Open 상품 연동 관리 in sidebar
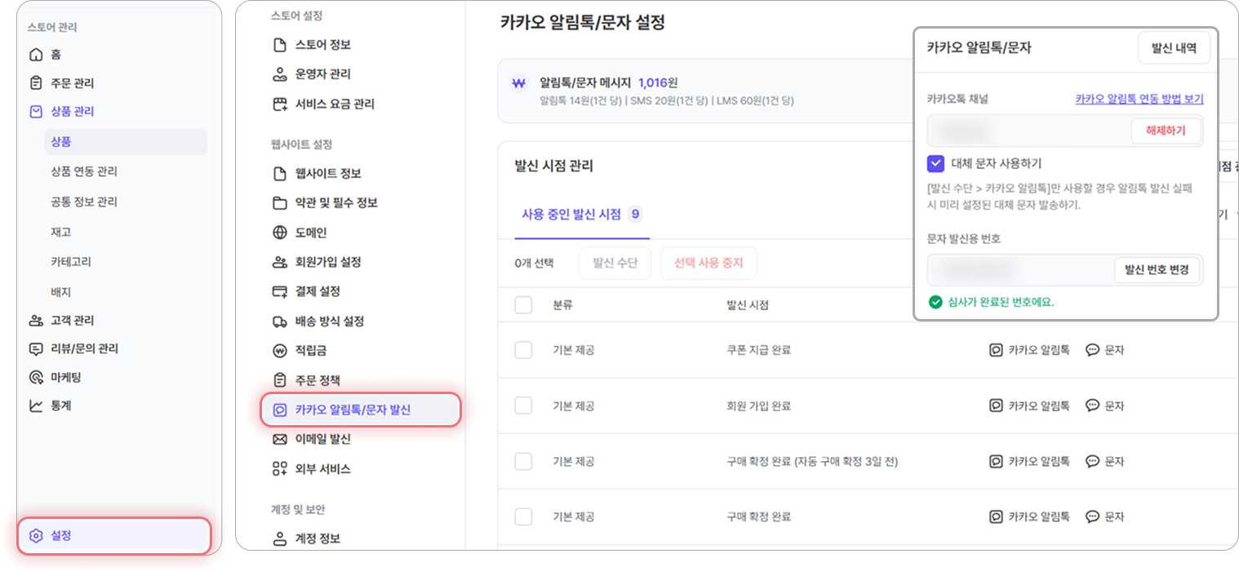1239x572 pixels. pos(84,171)
